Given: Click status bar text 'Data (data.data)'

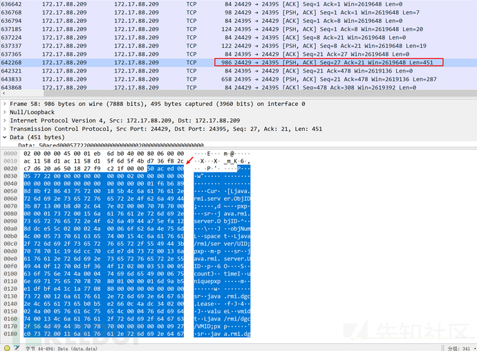Looking at the screenshot, I should tap(77, 348).
